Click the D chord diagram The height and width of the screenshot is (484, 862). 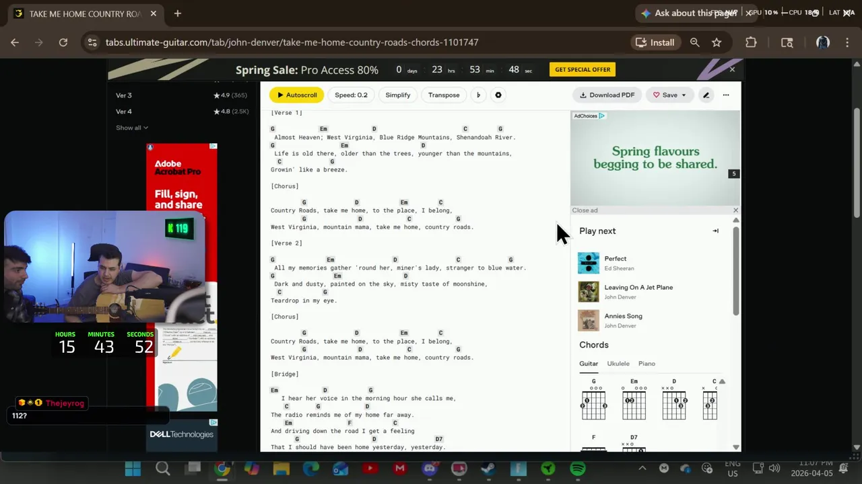pyautogui.click(x=674, y=399)
